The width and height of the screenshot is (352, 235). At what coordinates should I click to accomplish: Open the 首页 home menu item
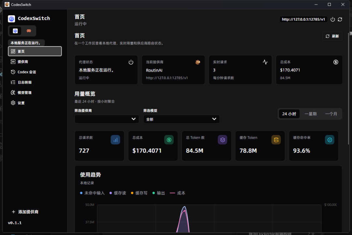click(x=35, y=51)
